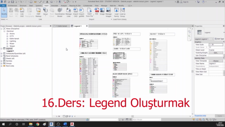Expand the Lighting node in project browser
The width and height of the screenshot is (225, 127).
(x=7, y=41)
